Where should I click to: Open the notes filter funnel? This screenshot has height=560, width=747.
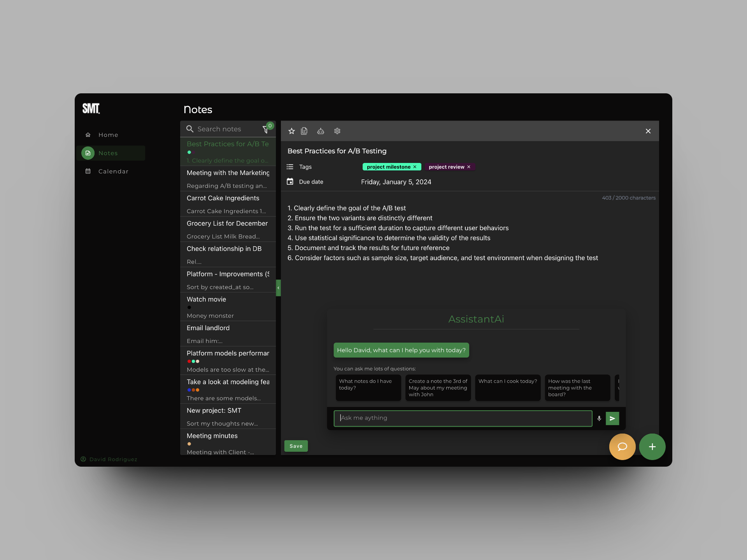[x=266, y=129]
